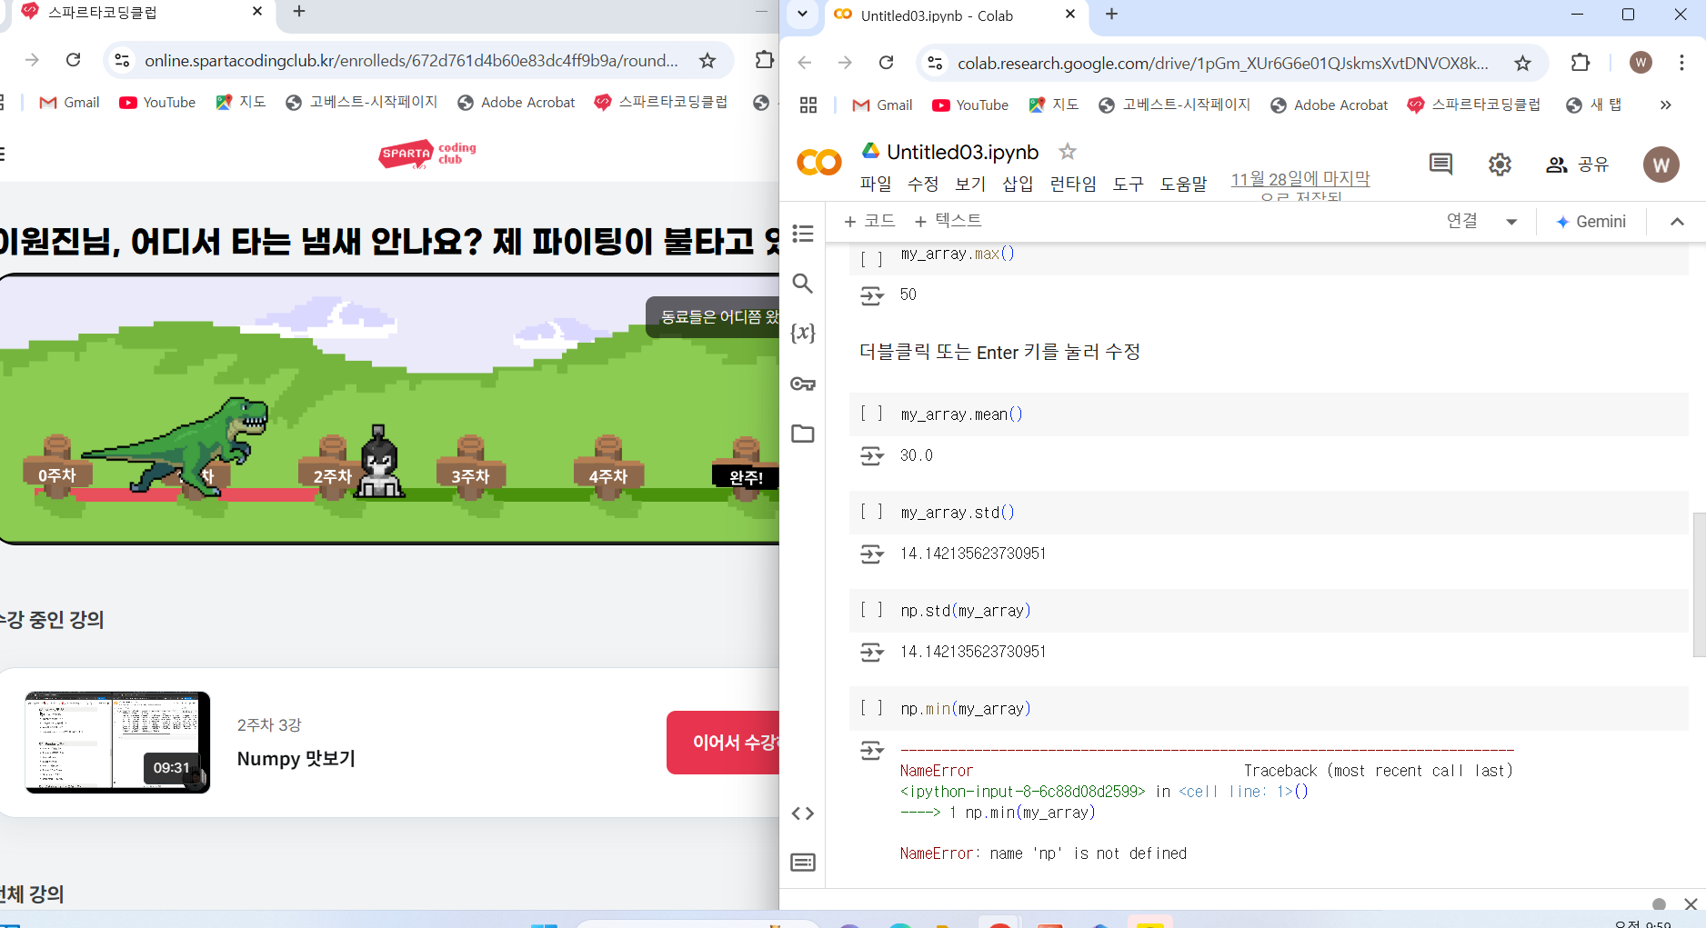The image size is (1706, 928).
Task: Click the Colab notebook vertical scrollbar
Action: pyautogui.click(x=1699, y=584)
